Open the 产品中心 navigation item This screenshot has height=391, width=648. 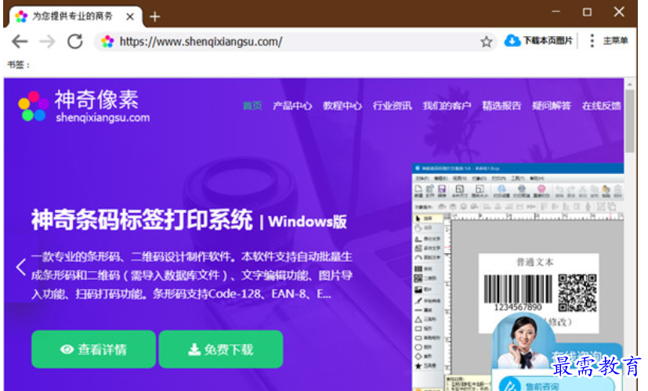[x=292, y=106]
